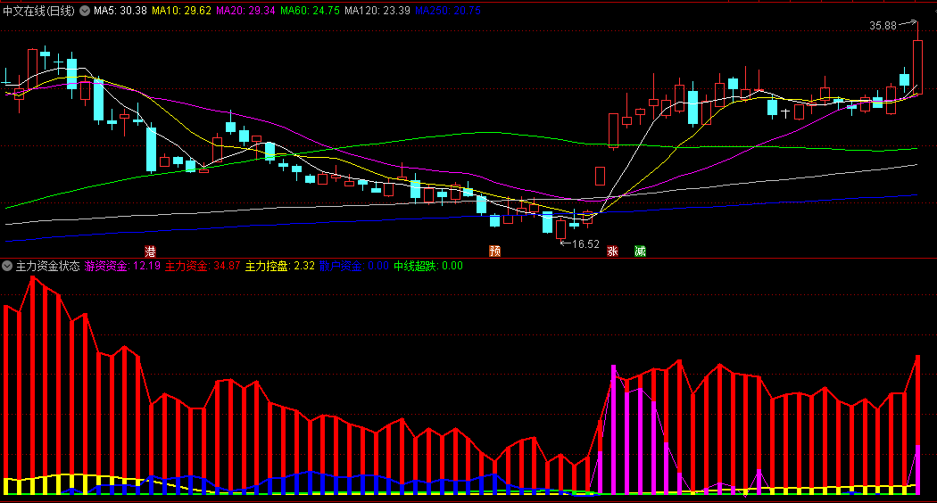Viewport: 937px width, 503px height.
Task: Select the 中文在线(日线) chart title
Action: tap(39, 11)
